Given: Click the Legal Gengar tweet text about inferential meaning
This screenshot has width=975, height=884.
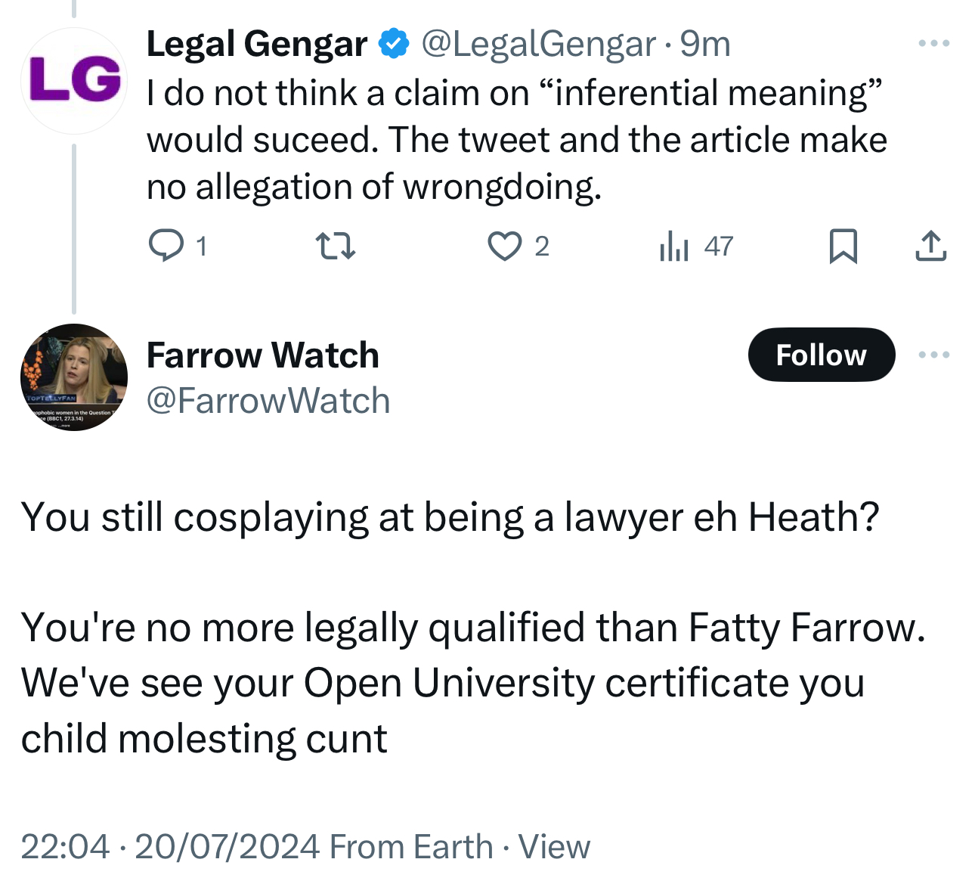Looking at the screenshot, I should 517,140.
